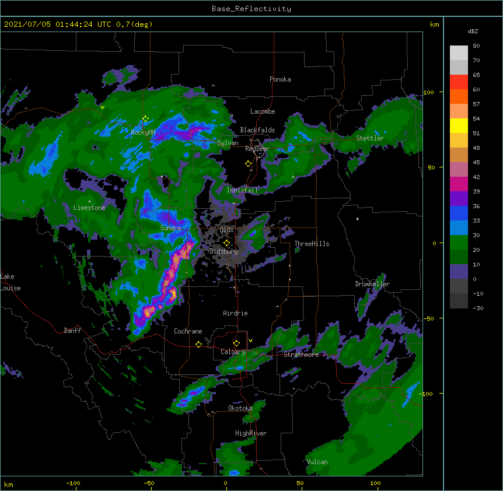Screen dimensions: 503x491
Task: Click the Calgary label
Action: click(233, 352)
